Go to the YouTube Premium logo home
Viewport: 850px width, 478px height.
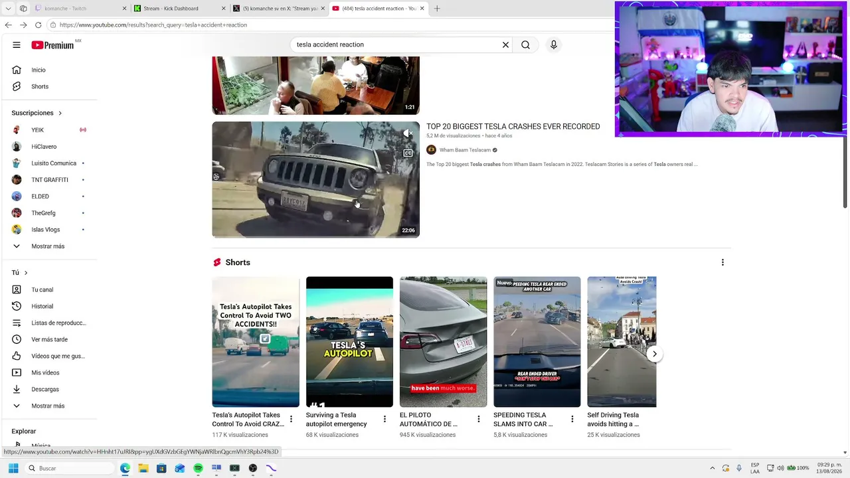tap(52, 45)
